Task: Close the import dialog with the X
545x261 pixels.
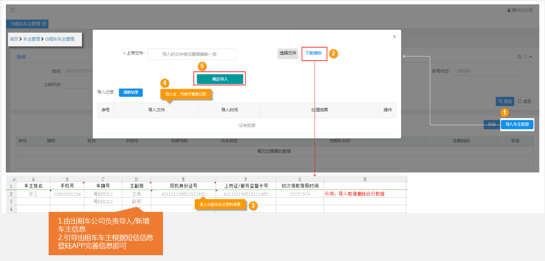Action: pyautogui.click(x=394, y=37)
